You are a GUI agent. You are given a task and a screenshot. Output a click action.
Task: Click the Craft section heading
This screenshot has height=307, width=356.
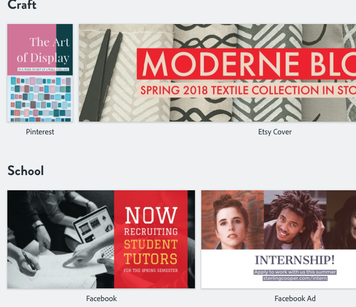[x=22, y=6]
